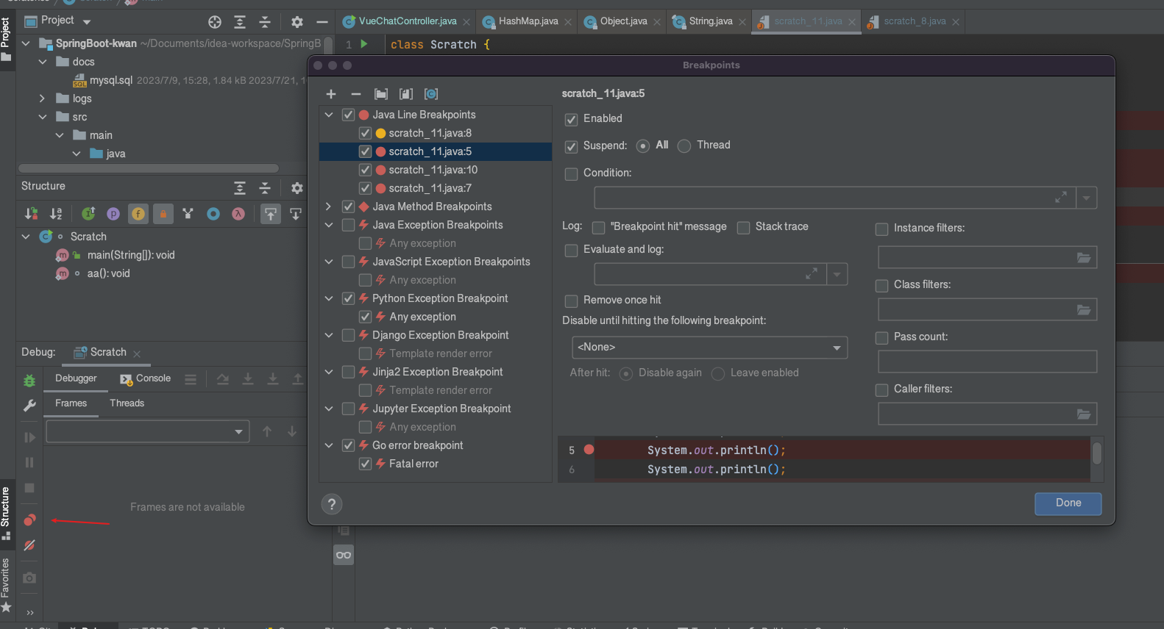
Task: Group breakpoints by file icon
Action: coord(406,94)
